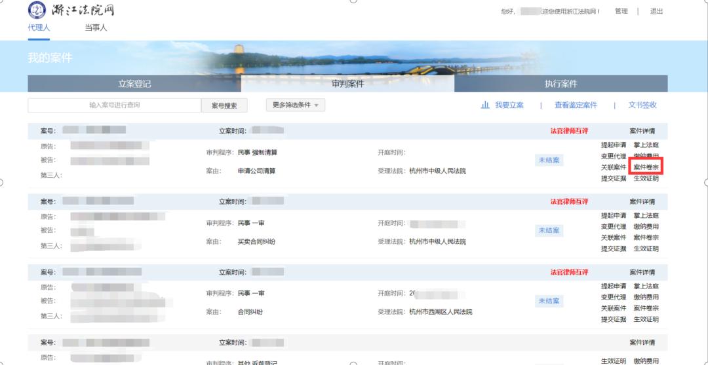Click 生效证明 for the 申请公司清算 case

pos(646,179)
